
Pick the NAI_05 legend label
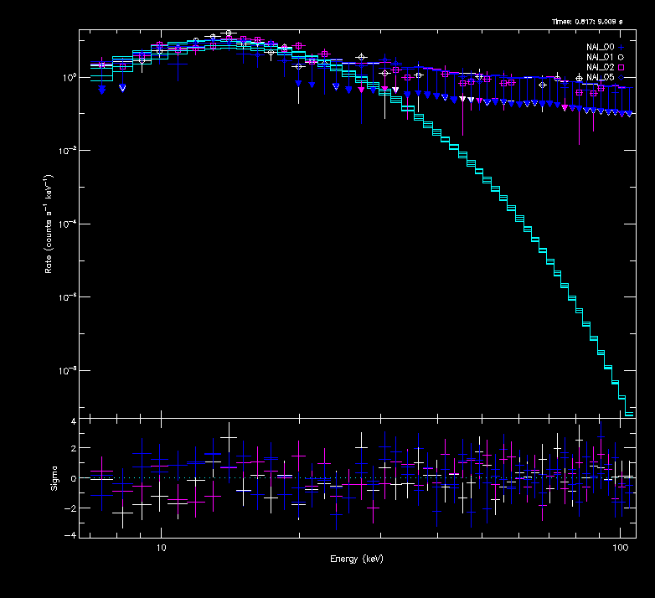pyautogui.click(x=601, y=78)
